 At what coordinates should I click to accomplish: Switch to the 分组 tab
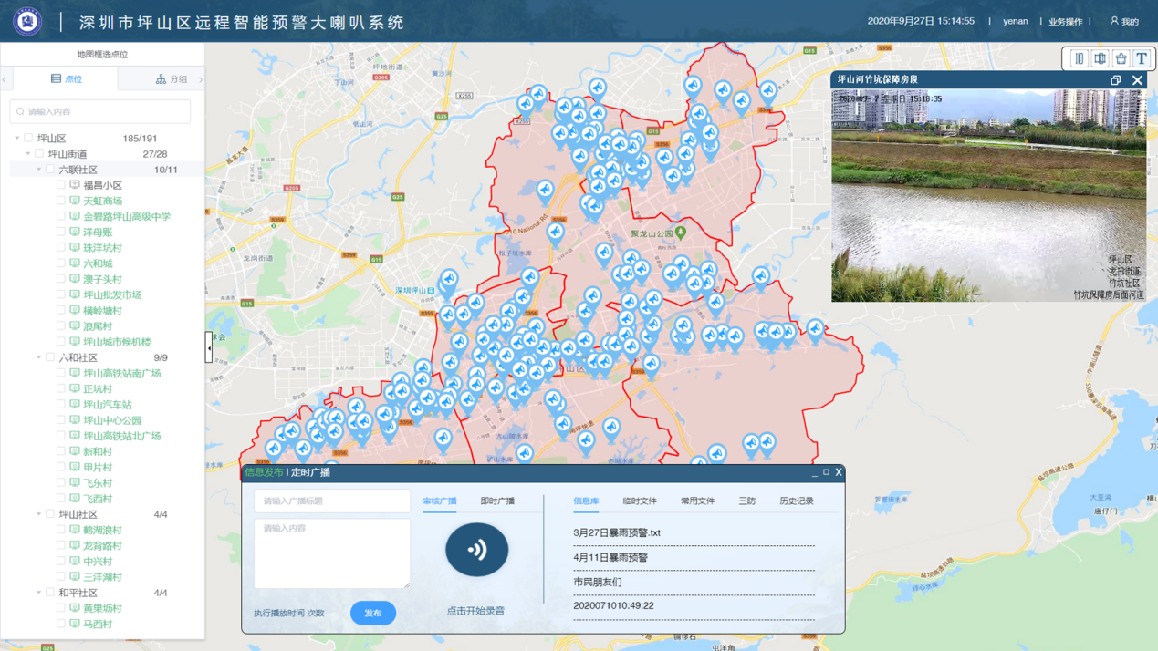pos(170,79)
